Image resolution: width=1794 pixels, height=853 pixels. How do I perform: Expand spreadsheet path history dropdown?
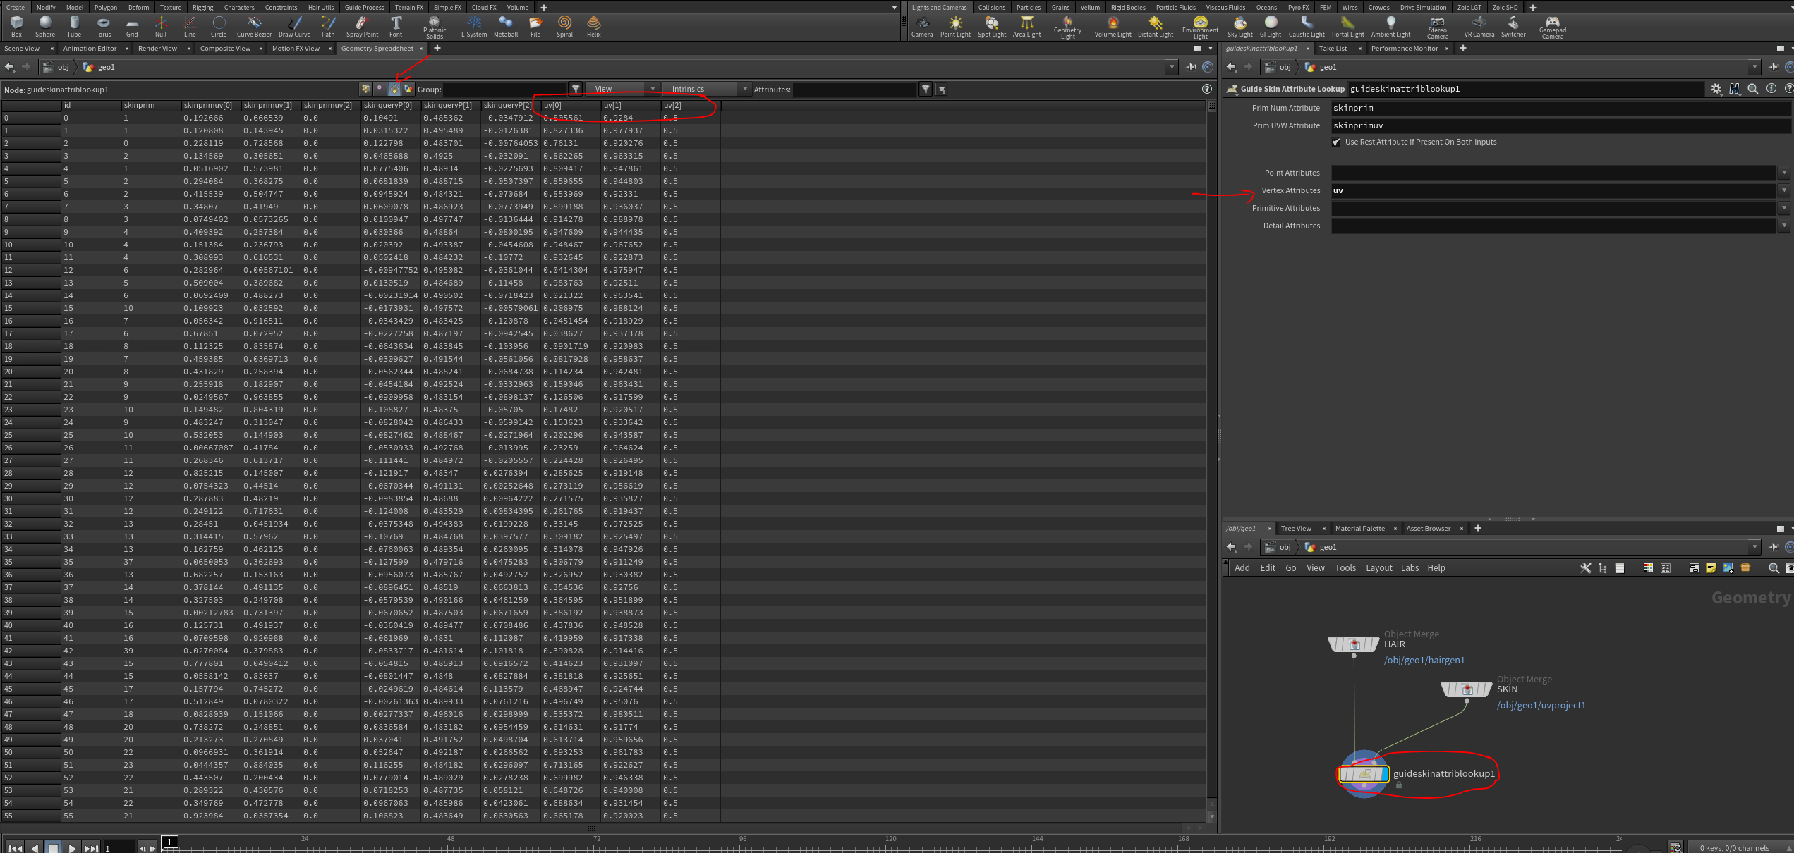1172,67
